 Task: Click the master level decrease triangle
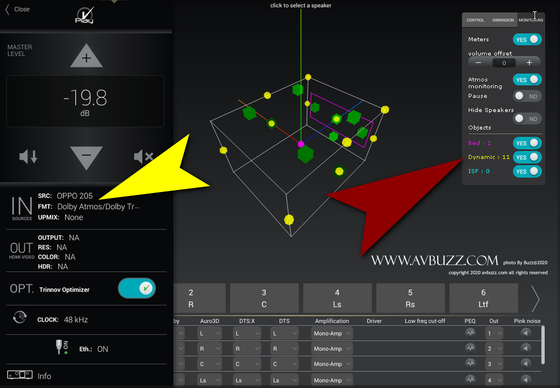[x=86, y=156]
